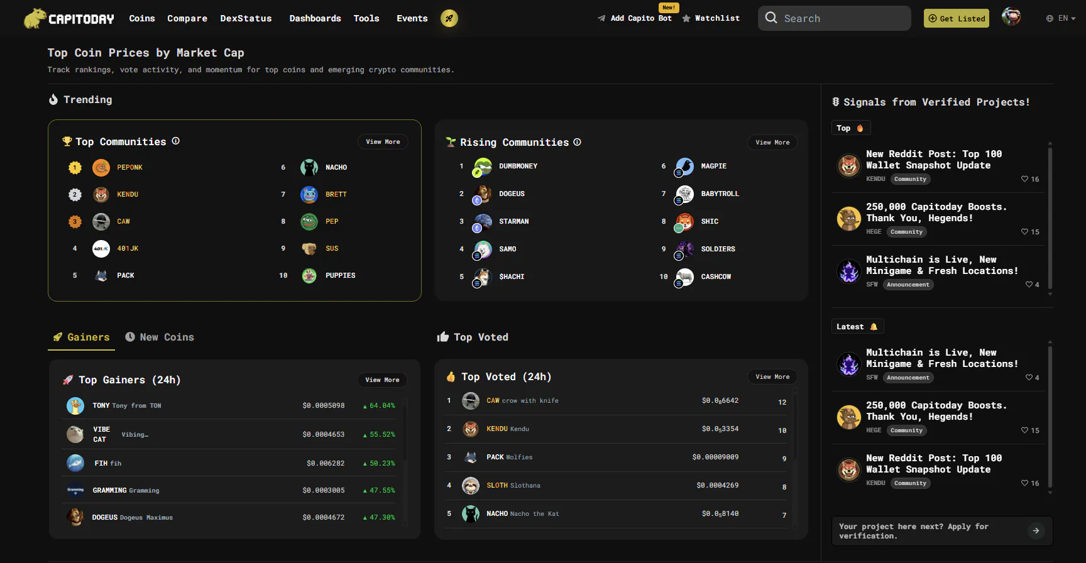Open the SAMO coin icon
1086x563 pixels.
(x=483, y=249)
